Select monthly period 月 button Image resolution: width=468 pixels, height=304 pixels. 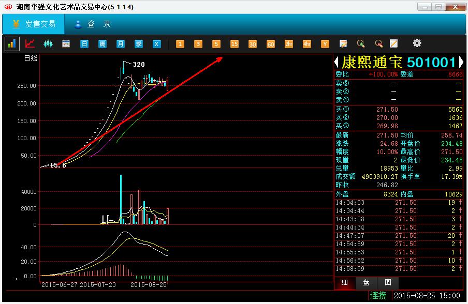click(120, 44)
